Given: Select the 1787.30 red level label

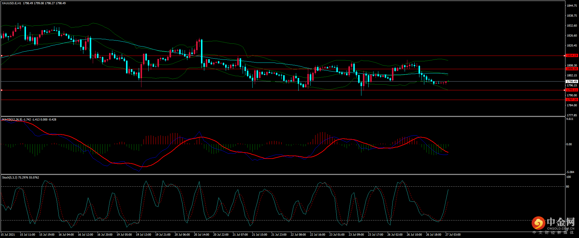Looking at the screenshot, I should [571, 100].
